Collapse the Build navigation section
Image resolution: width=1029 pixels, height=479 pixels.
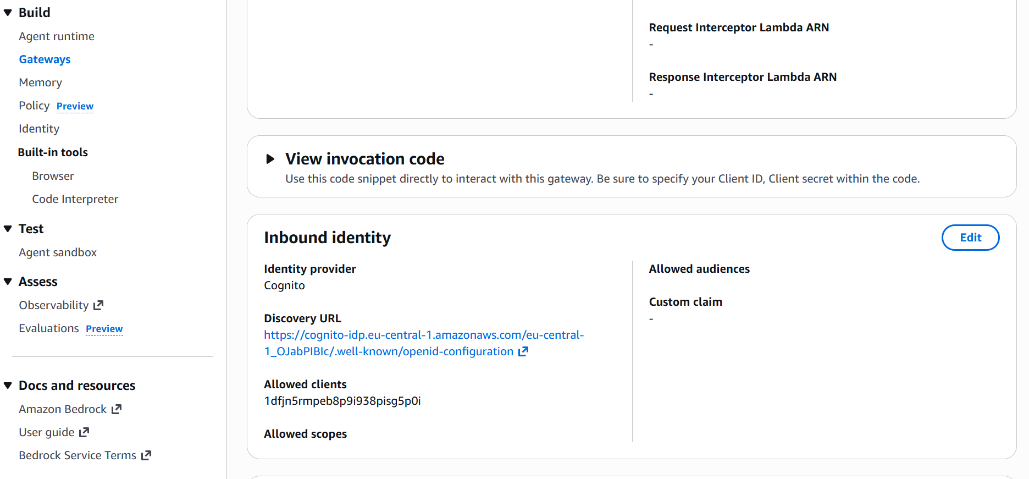[8, 13]
